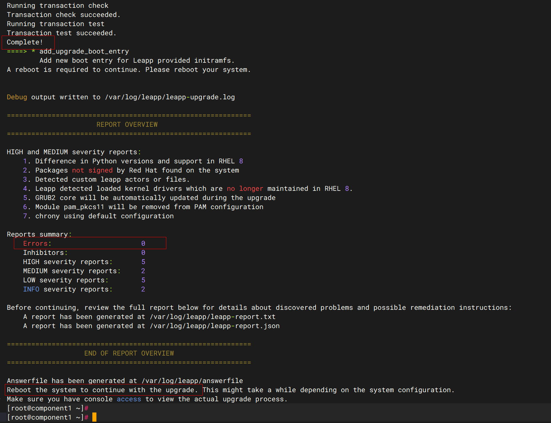Click the /var/log/leapp/leapp-upgrade.log path

point(170,97)
